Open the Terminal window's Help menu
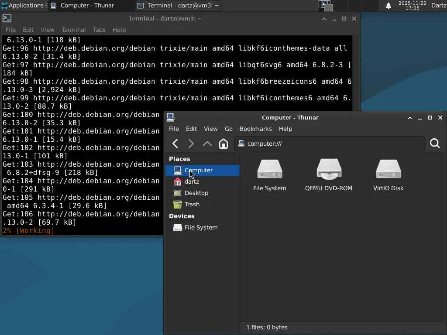Viewport: 447px width, 335px height. (119, 30)
